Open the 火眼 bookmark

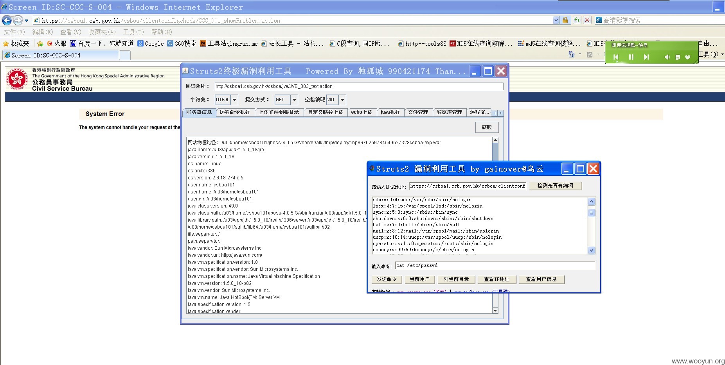click(x=57, y=43)
